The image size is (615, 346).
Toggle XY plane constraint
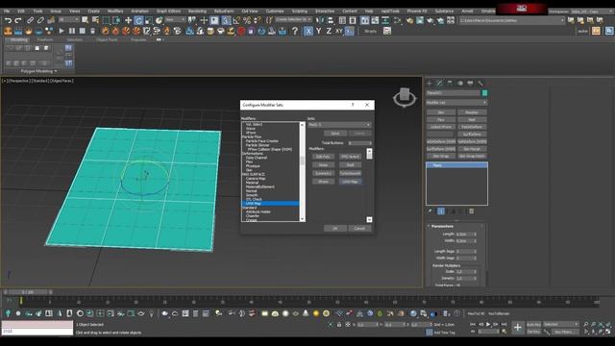tap(339, 31)
